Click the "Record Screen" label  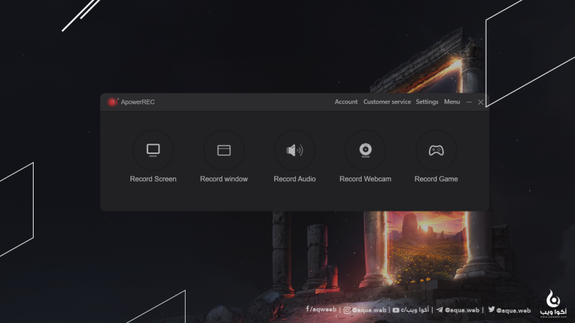(153, 179)
